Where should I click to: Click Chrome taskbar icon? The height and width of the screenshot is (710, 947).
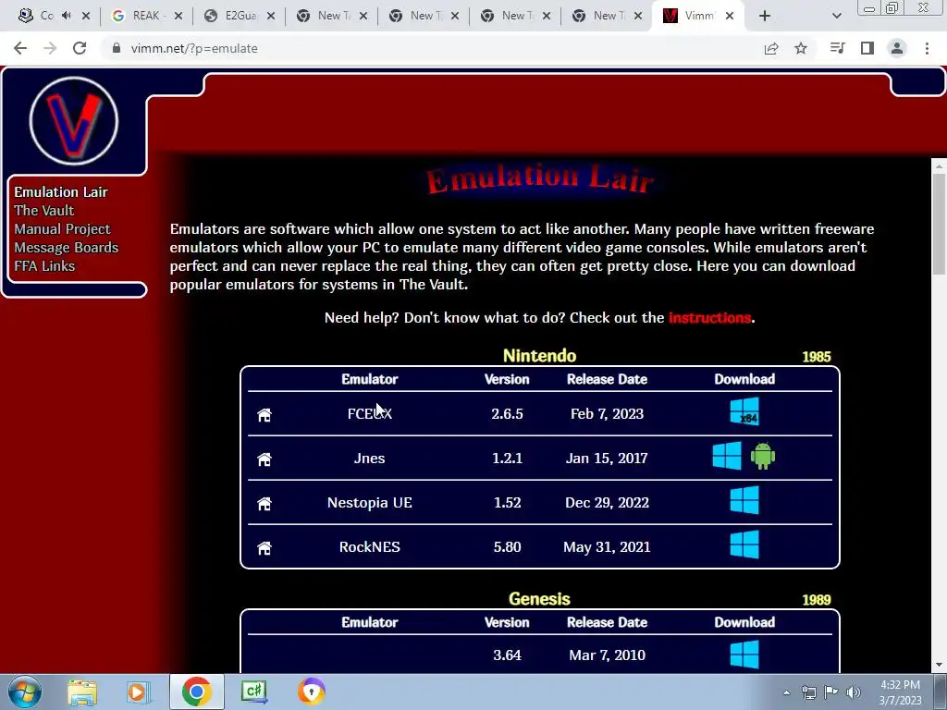[x=196, y=692]
